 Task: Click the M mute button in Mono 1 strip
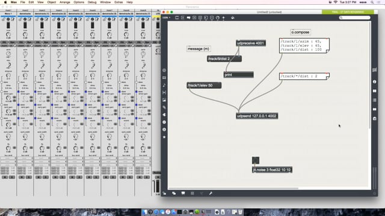click(x=5, y=177)
